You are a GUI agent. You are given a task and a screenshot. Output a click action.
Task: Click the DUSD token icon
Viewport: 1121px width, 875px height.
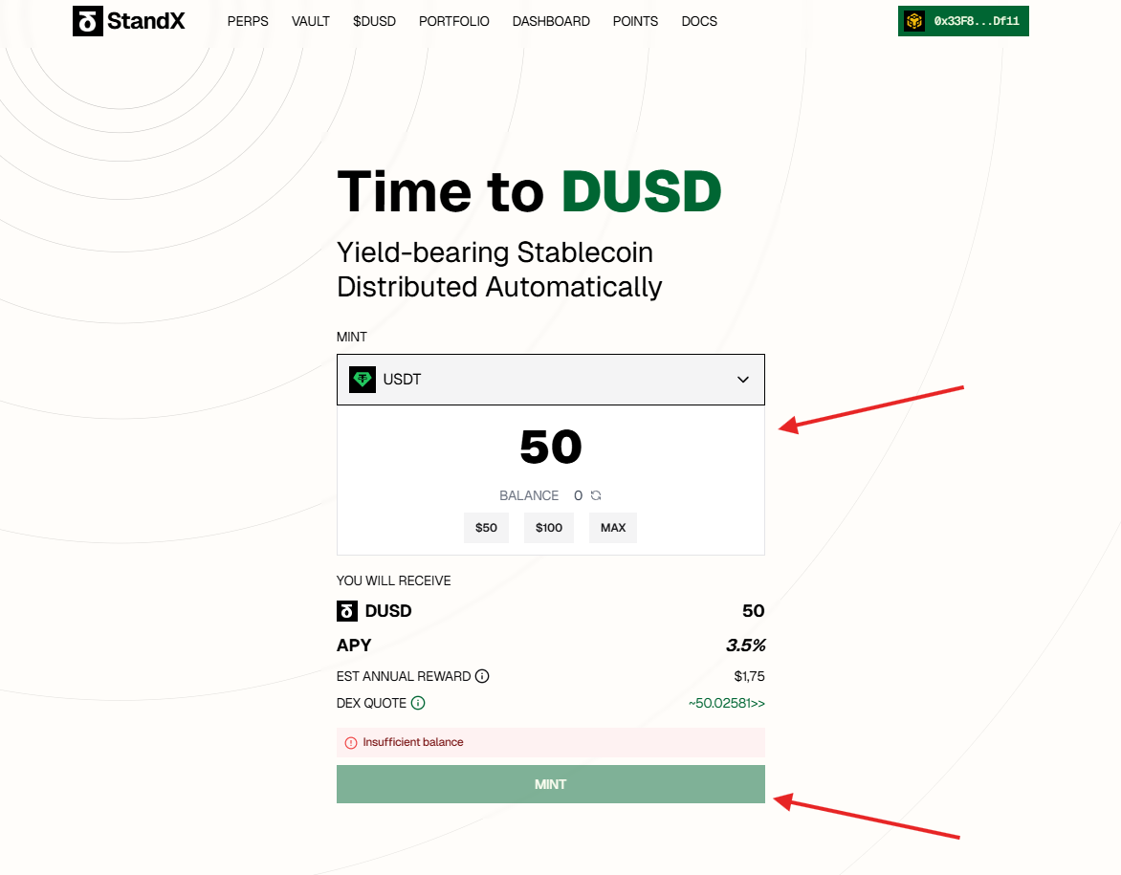tap(347, 611)
